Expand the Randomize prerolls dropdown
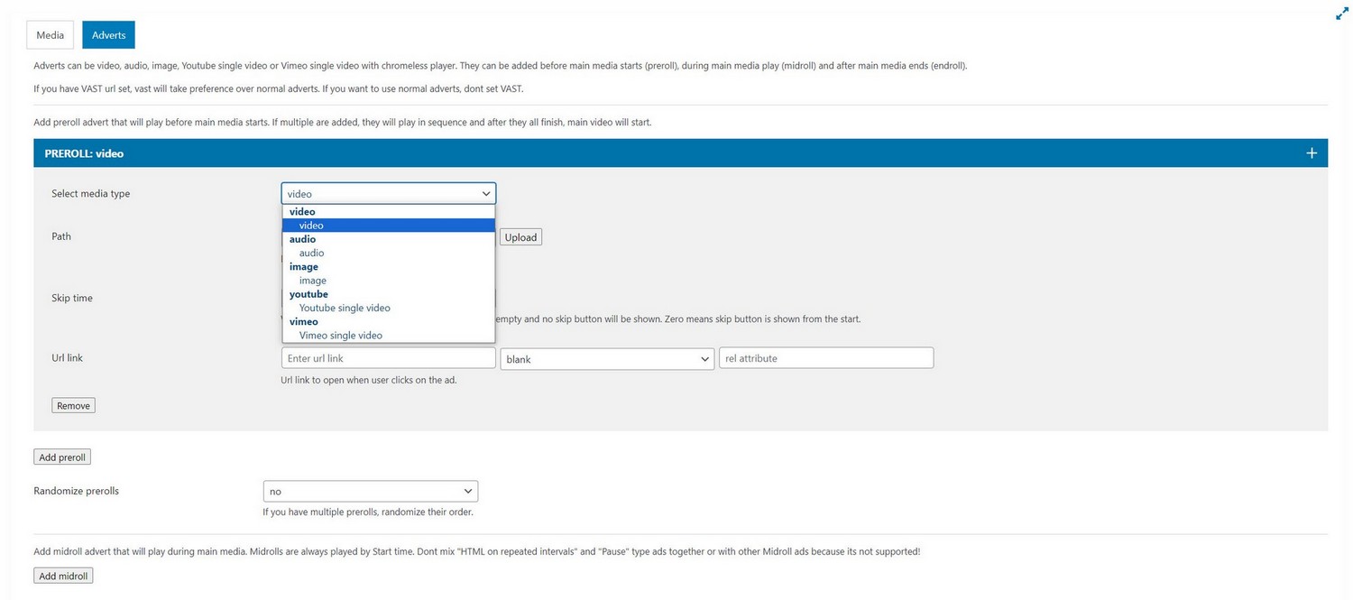The image size is (1353, 600). 370,492
